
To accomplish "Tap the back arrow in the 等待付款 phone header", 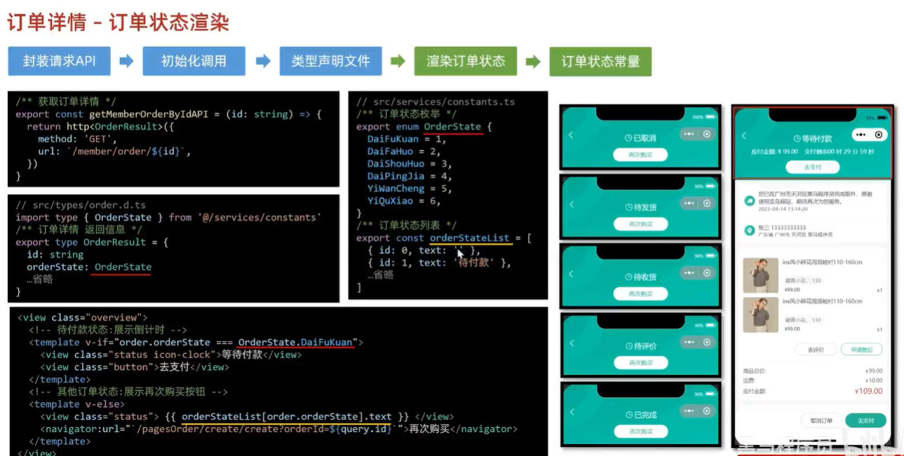I will tap(743, 135).
